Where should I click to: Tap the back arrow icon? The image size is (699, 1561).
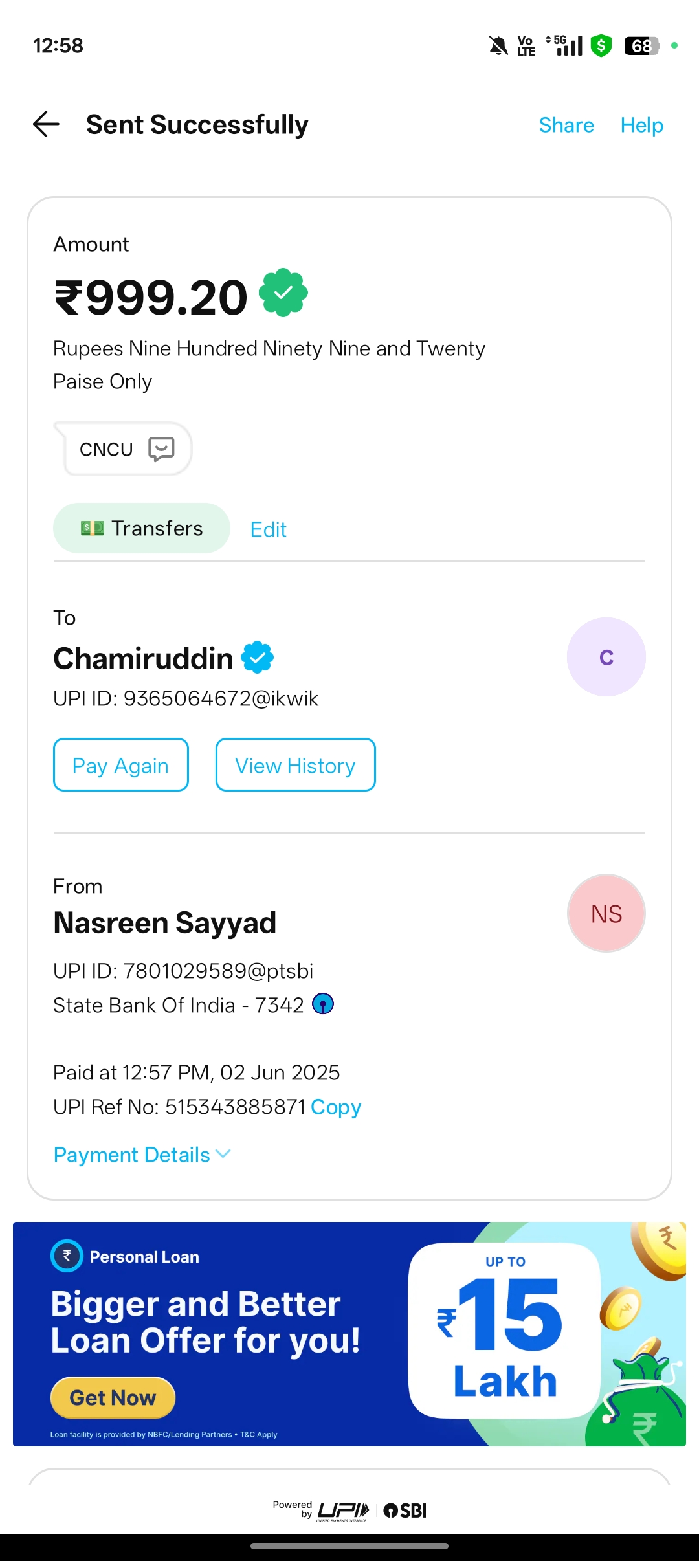point(46,124)
